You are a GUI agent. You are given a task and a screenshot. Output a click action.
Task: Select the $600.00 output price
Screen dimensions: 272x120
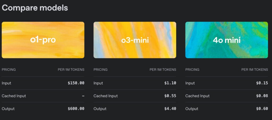point(76,109)
